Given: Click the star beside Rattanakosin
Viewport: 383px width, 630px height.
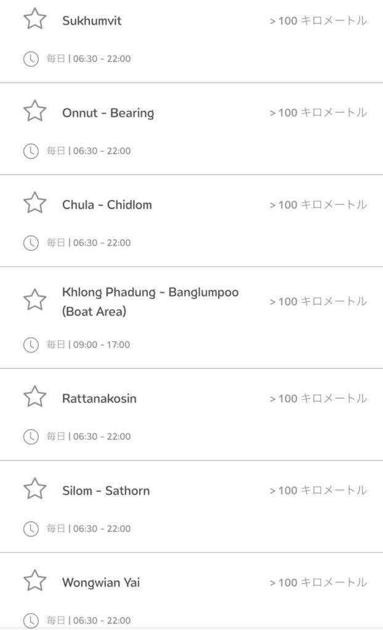Looking at the screenshot, I should pos(34,397).
